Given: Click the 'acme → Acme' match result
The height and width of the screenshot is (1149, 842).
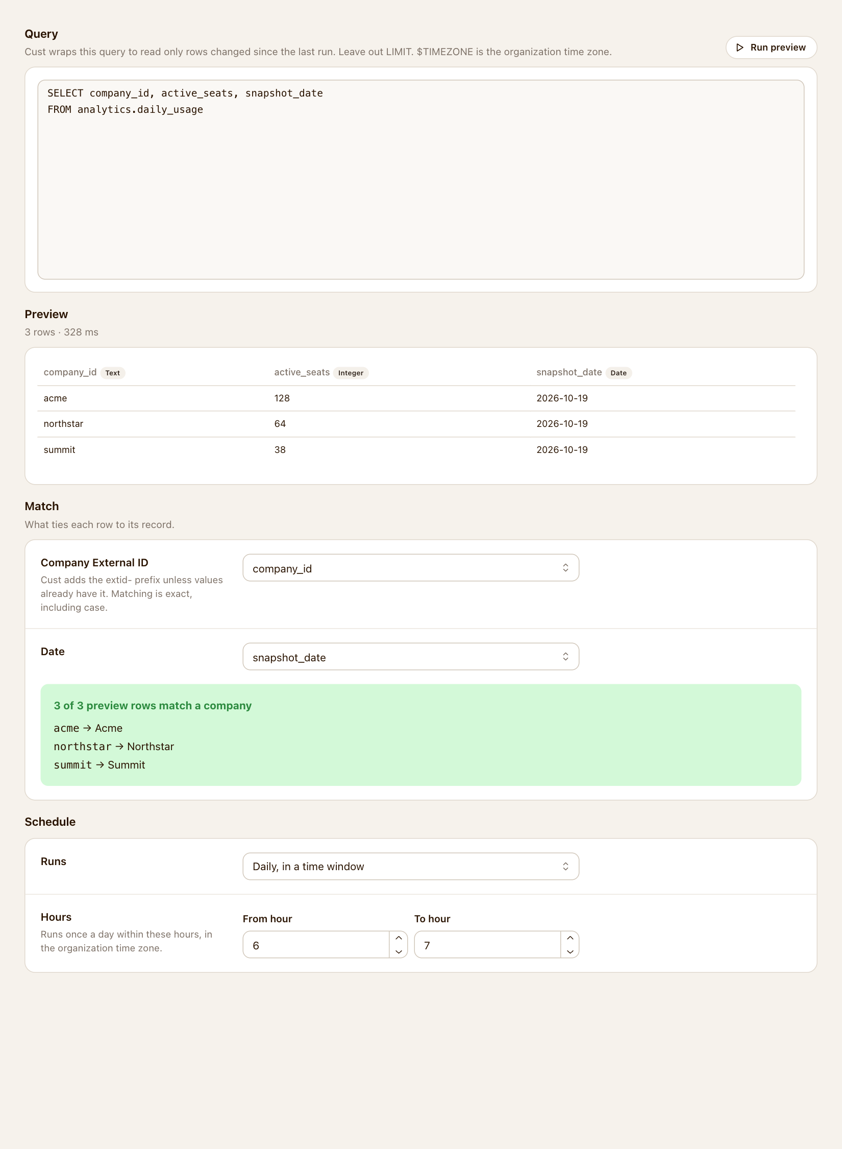Looking at the screenshot, I should tap(88, 728).
